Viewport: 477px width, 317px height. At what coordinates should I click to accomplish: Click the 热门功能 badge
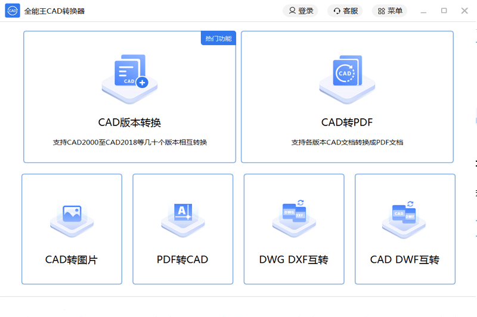pyautogui.click(x=218, y=39)
